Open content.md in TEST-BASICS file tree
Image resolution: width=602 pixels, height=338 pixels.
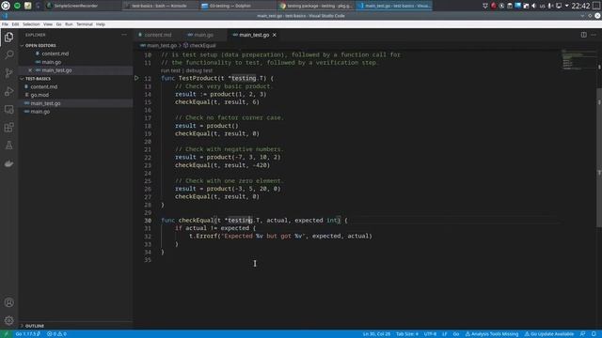coord(75,86)
